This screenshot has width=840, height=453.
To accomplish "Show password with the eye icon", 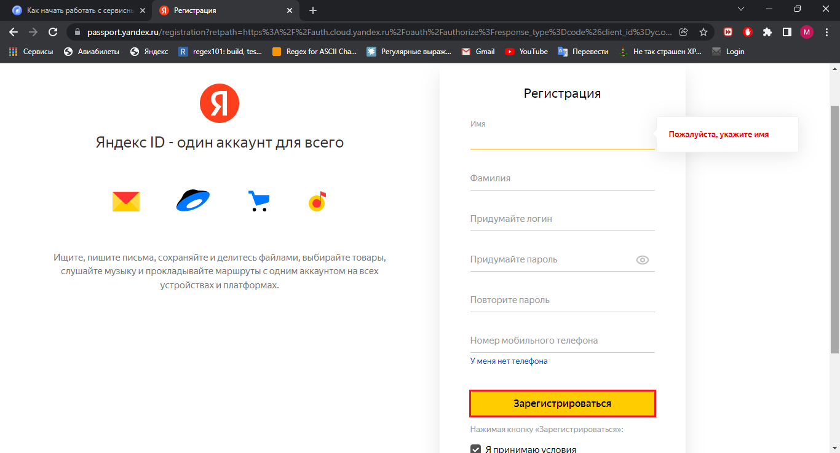I will tap(643, 260).
